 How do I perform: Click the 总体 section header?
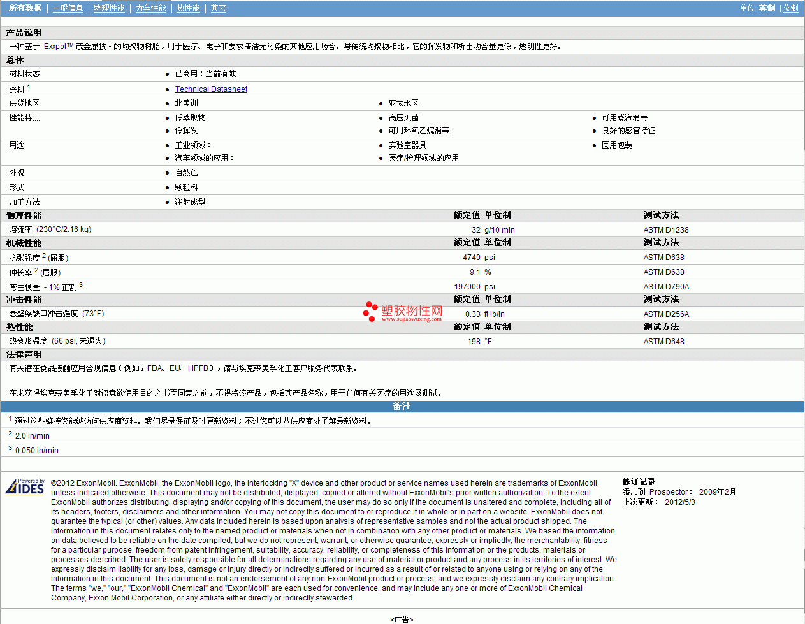(15, 60)
